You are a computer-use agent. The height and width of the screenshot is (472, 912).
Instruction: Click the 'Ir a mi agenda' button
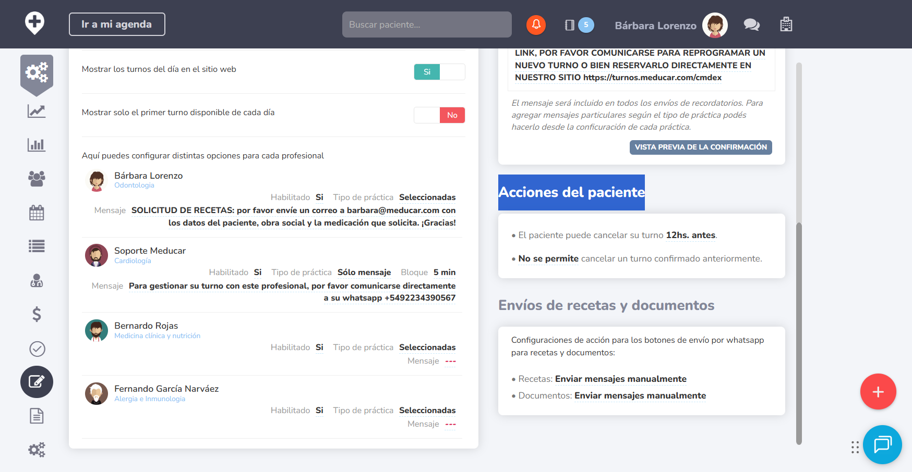117,24
